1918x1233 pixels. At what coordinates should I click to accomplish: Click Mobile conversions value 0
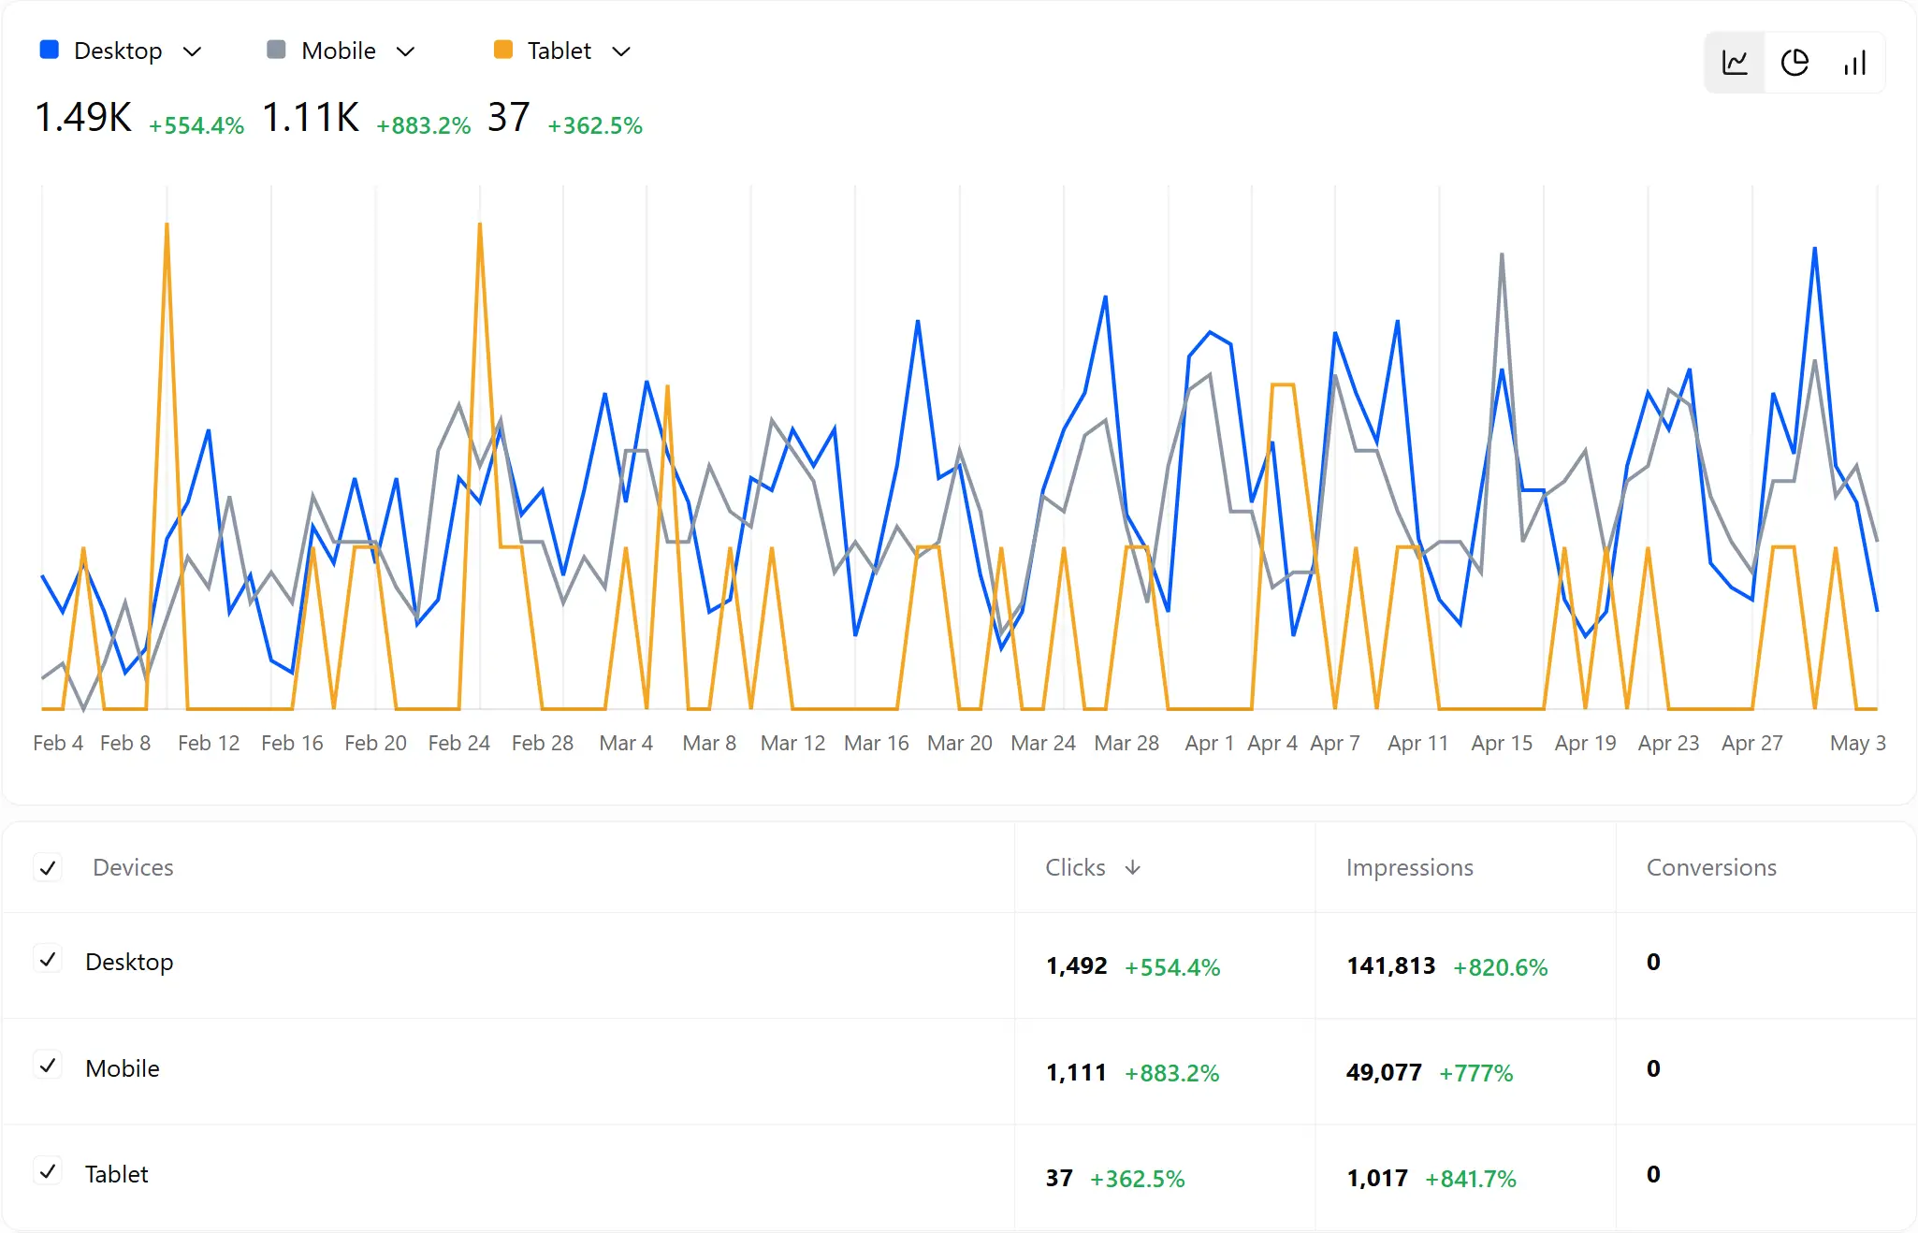pos(1654,1069)
